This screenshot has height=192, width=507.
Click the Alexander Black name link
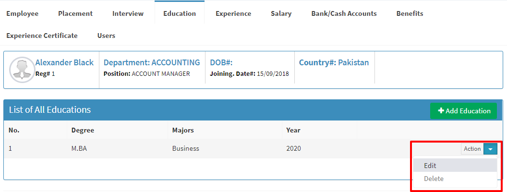64,62
